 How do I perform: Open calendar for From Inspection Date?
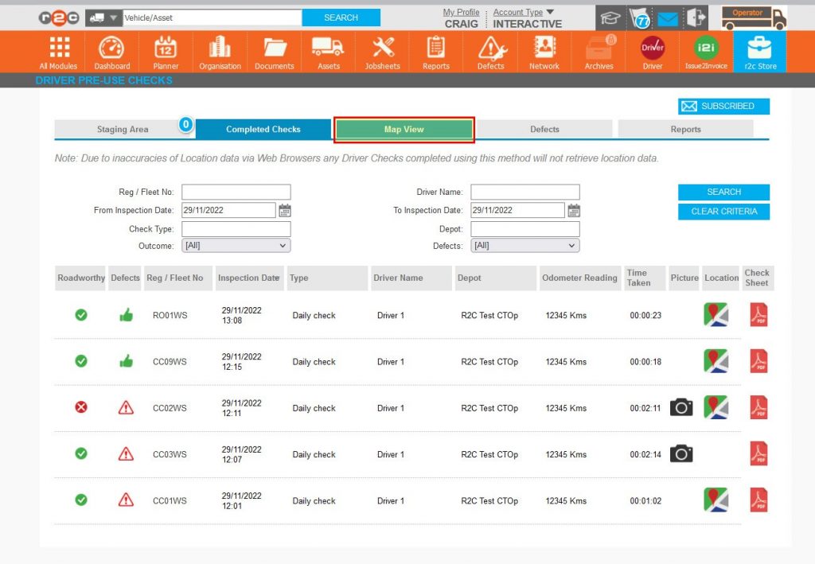(285, 211)
